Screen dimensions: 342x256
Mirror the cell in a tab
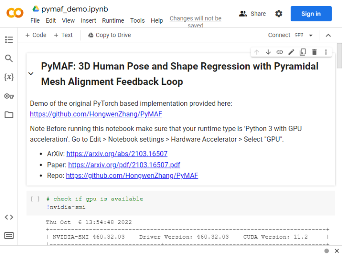[x=303, y=52]
